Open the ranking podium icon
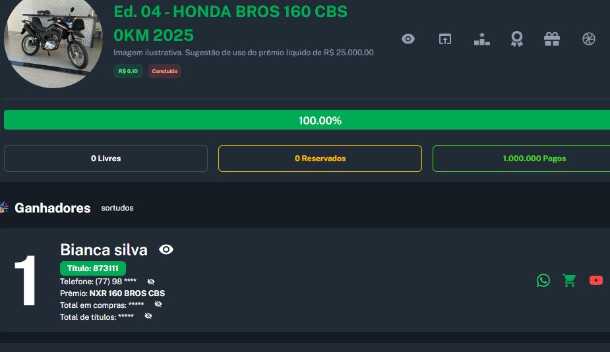610x352 pixels. [482, 39]
